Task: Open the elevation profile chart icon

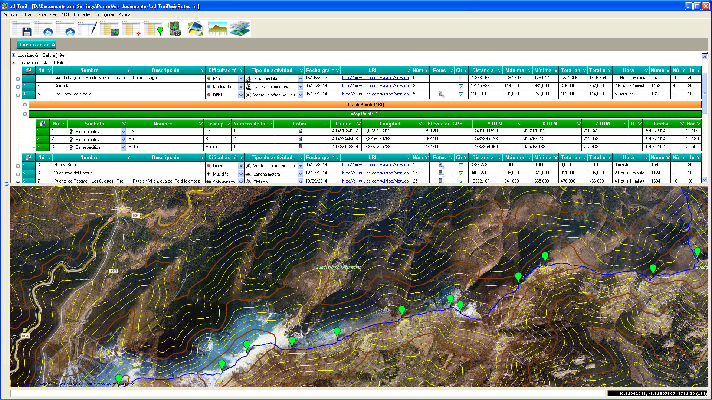Action: point(218,29)
